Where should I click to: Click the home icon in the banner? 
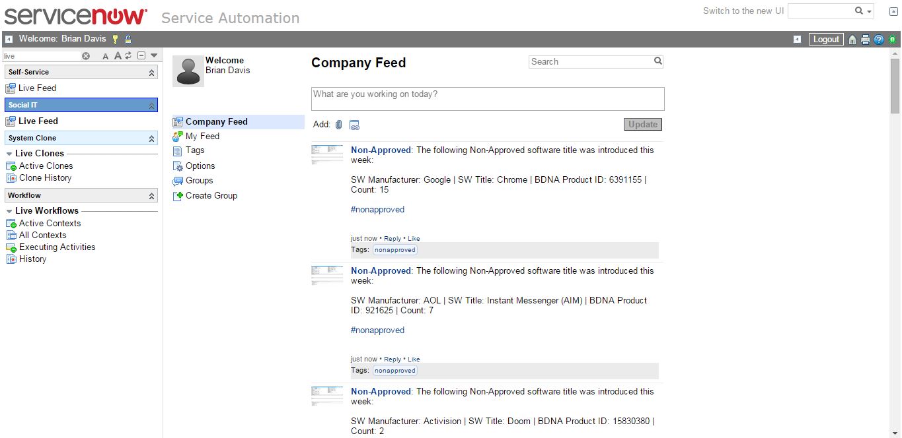click(852, 40)
